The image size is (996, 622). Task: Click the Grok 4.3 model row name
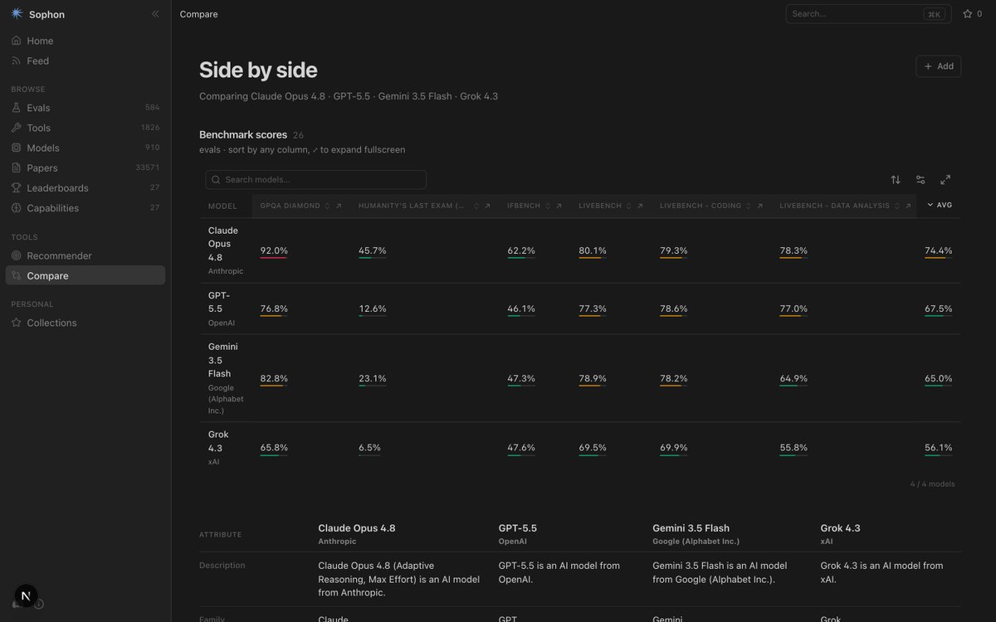218,441
